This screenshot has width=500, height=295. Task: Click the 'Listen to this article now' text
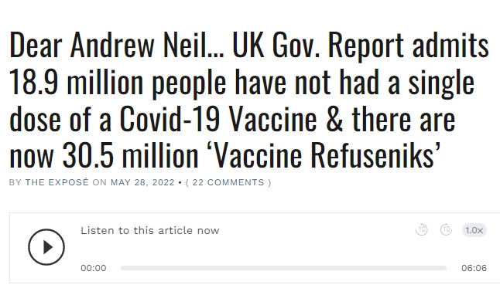click(150, 230)
